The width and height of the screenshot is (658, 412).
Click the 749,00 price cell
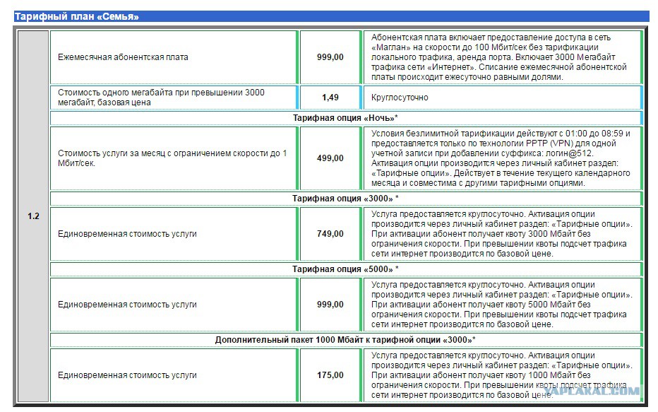coord(330,234)
